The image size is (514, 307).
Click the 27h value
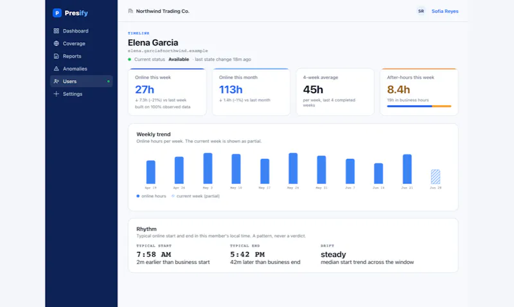point(145,89)
